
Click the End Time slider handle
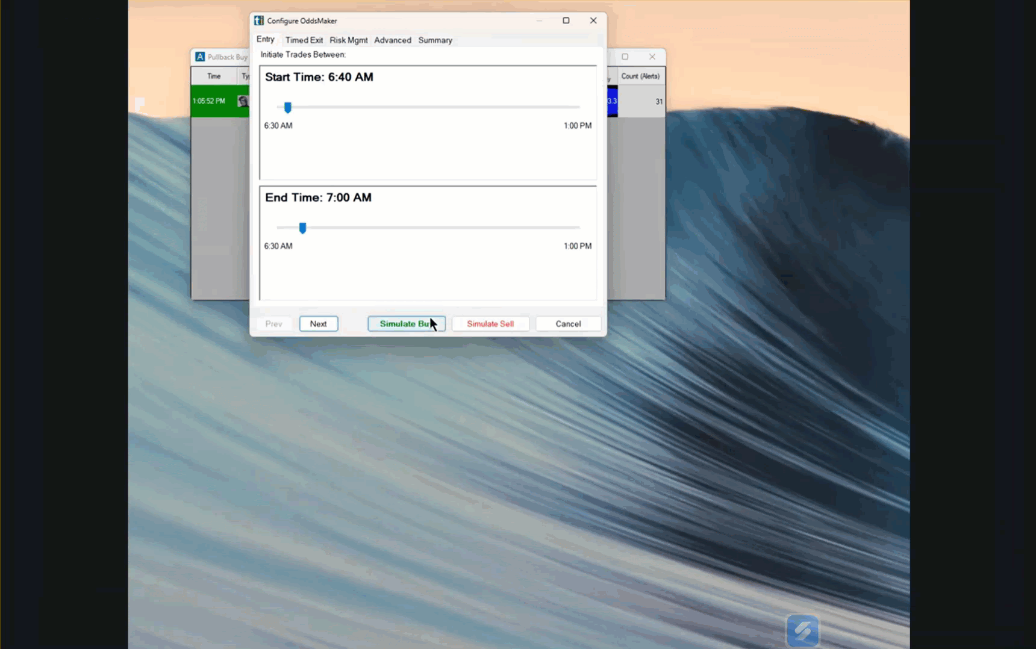click(x=303, y=228)
